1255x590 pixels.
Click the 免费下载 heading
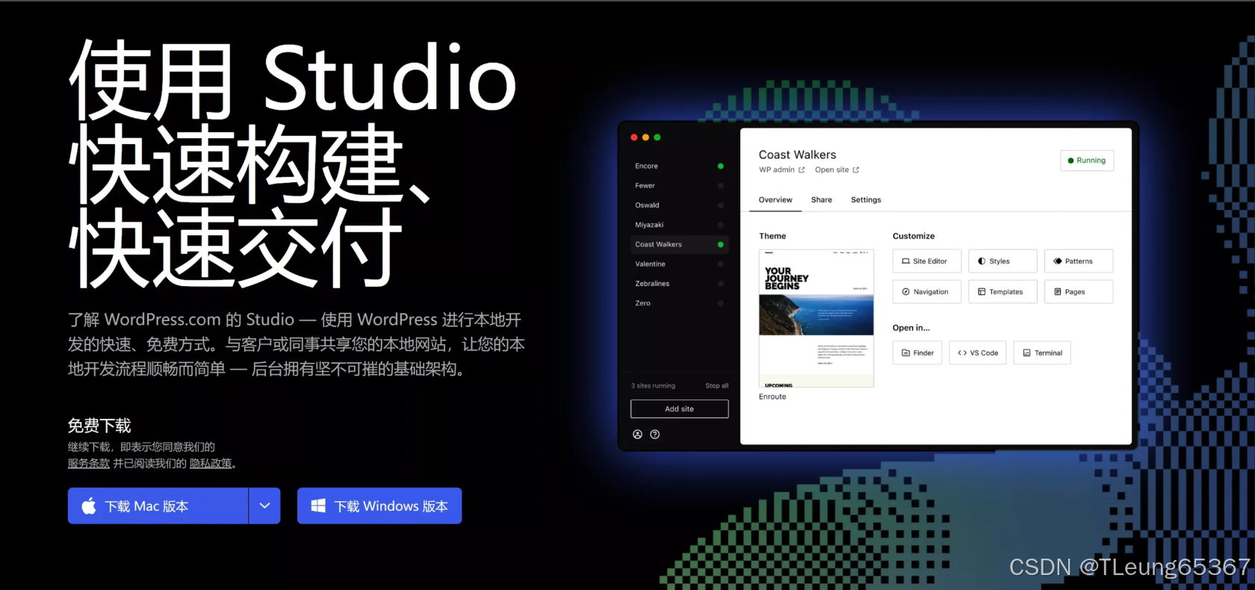[x=99, y=426]
